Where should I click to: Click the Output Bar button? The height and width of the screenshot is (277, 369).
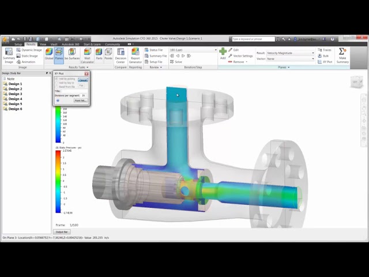[62, 232]
